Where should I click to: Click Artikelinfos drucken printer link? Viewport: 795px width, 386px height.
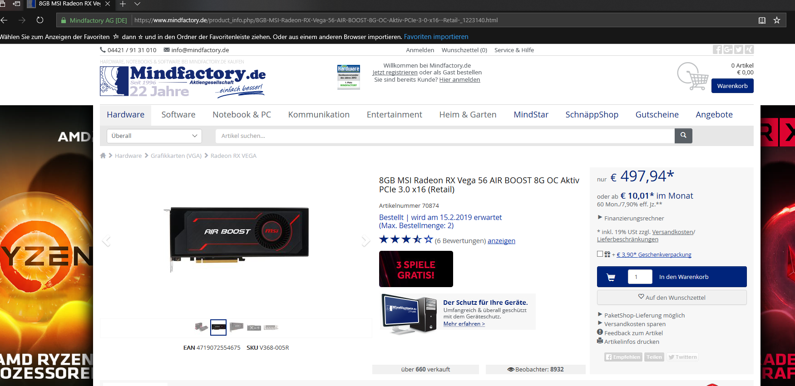628,342
